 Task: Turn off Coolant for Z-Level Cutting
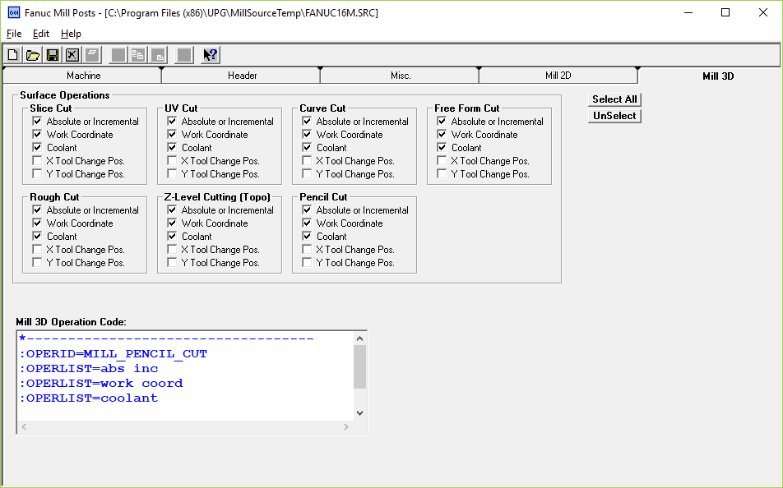click(x=172, y=236)
